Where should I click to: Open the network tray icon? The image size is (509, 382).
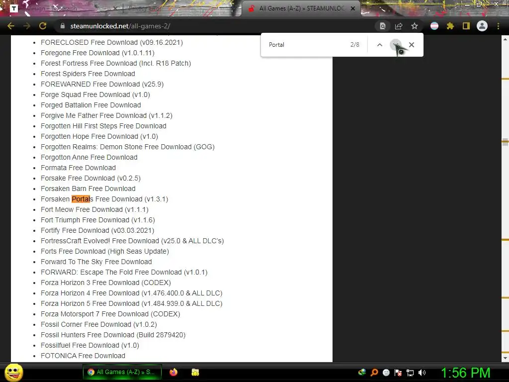tap(410, 373)
